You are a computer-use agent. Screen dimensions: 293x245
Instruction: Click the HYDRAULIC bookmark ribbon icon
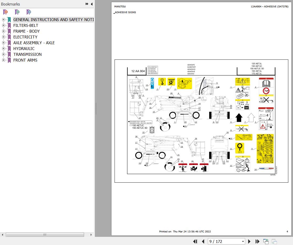(9, 49)
